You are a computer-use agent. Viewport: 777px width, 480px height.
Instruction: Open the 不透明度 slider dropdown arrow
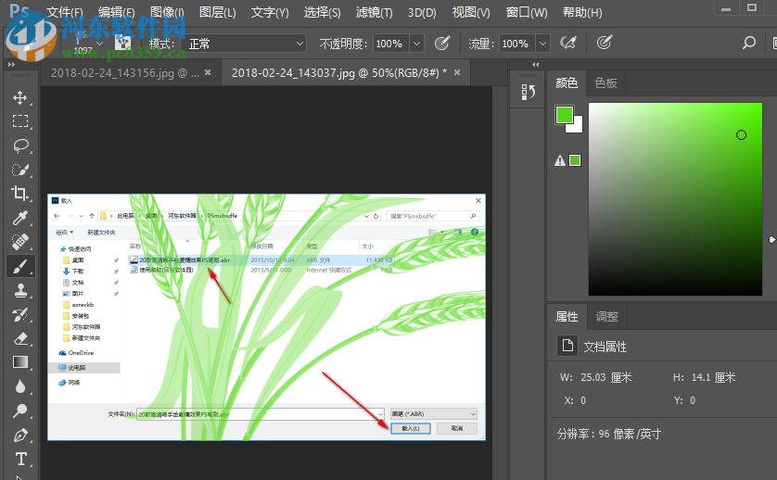point(416,44)
